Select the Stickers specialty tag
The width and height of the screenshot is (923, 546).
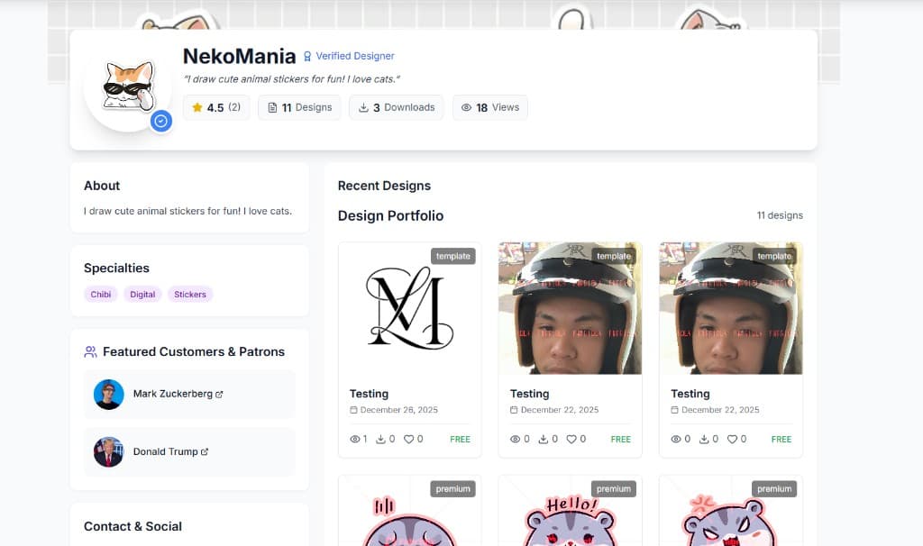(190, 295)
